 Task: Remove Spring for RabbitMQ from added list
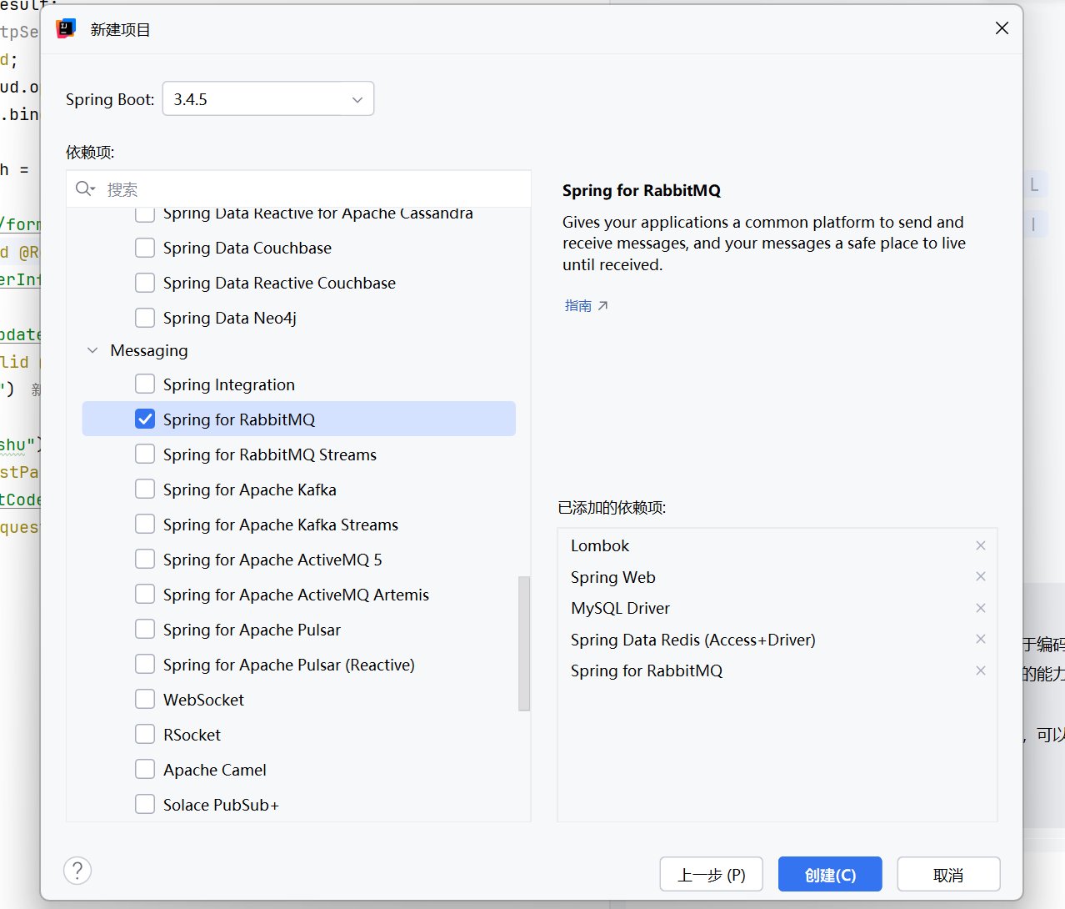[x=981, y=670]
